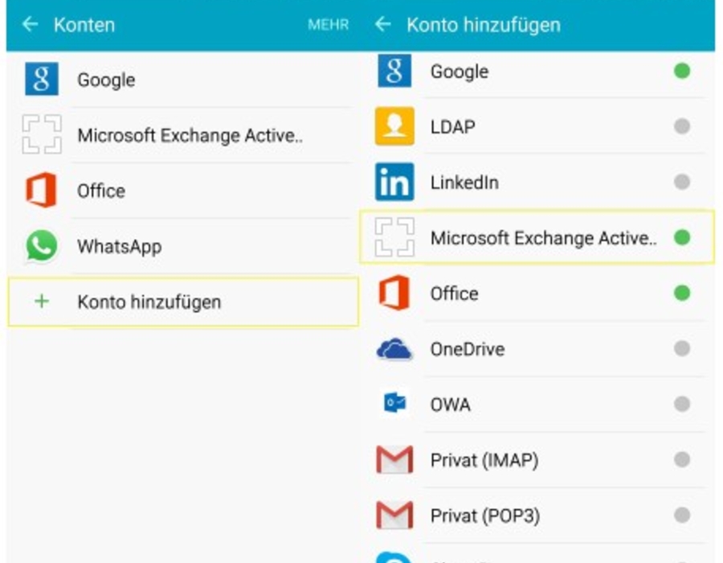The height and width of the screenshot is (563, 723).
Task: Tap the OneDrive cloud icon
Action: coord(394,349)
